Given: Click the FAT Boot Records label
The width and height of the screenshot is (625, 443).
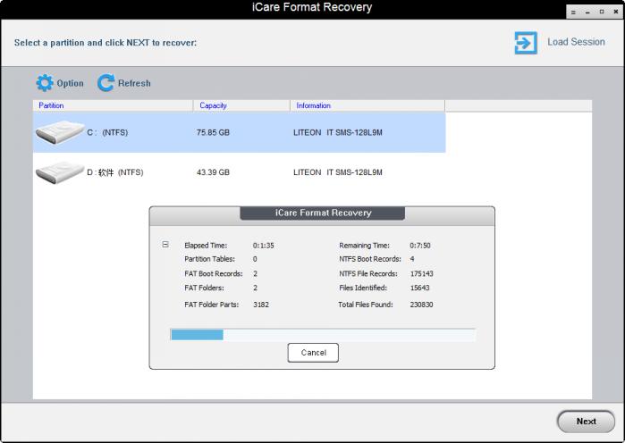Looking at the screenshot, I should (213, 274).
